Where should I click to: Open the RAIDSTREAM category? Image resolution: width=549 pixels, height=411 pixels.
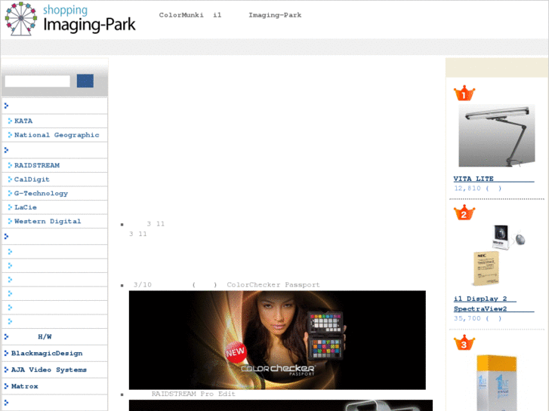tap(37, 165)
